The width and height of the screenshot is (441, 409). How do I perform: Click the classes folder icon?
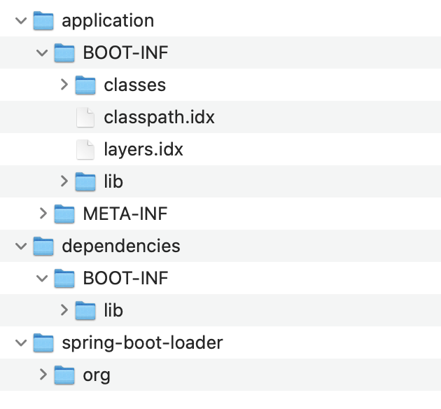click(85, 85)
